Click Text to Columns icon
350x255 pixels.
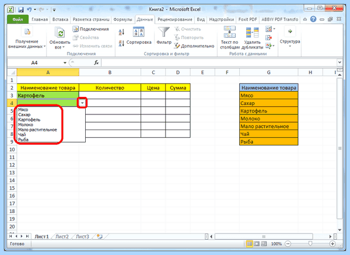[x=229, y=32]
